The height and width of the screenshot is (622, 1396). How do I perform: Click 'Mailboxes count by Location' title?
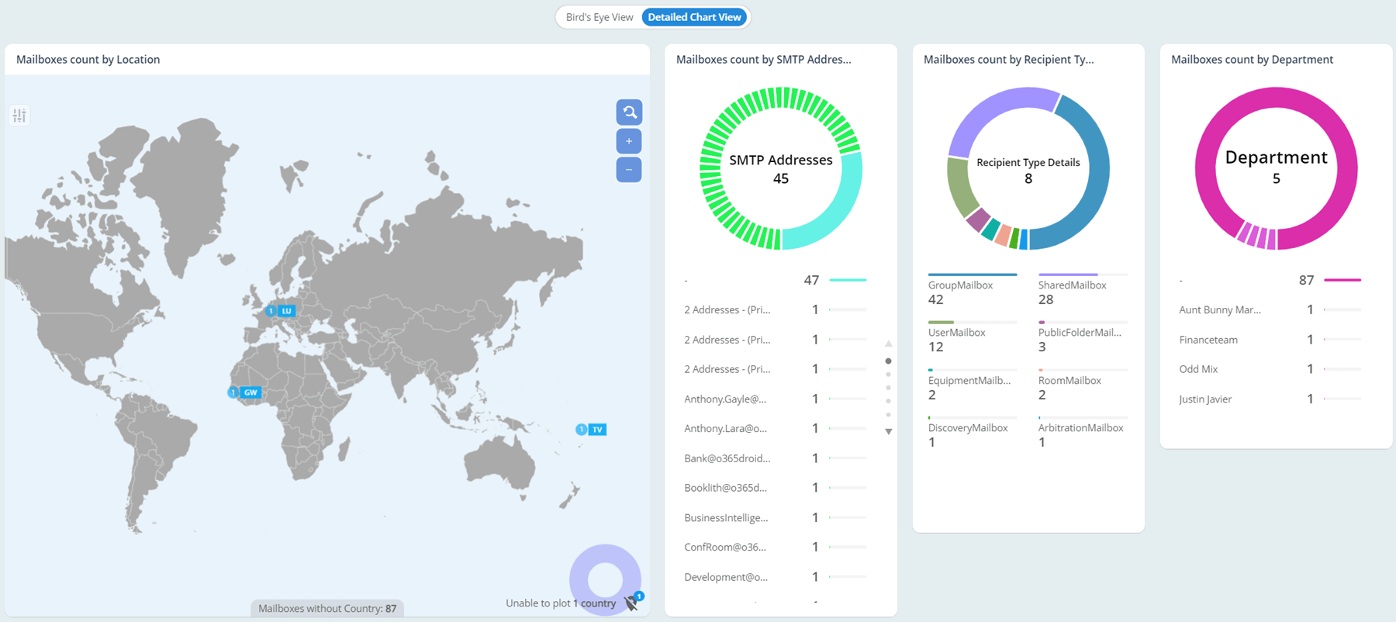pyautogui.click(x=88, y=60)
